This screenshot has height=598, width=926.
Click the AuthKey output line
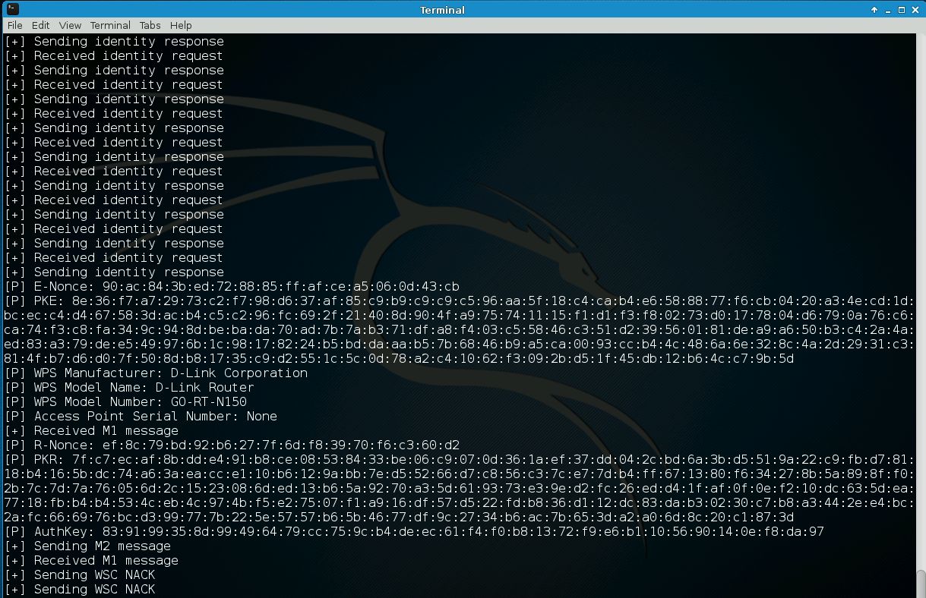click(x=414, y=531)
